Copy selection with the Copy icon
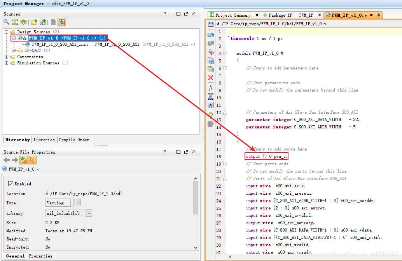Screen dimensions: 402x261 [x=211, y=60]
